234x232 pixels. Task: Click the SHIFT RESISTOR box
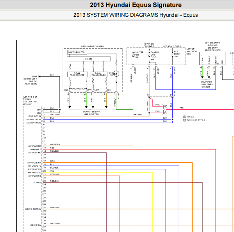[x=77, y=52]
